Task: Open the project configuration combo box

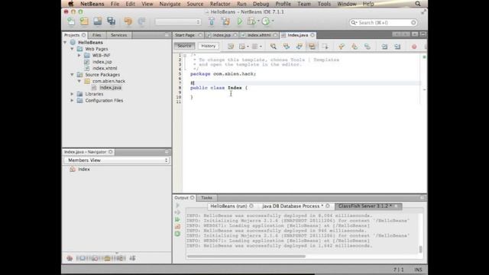Action: (178, 22)
